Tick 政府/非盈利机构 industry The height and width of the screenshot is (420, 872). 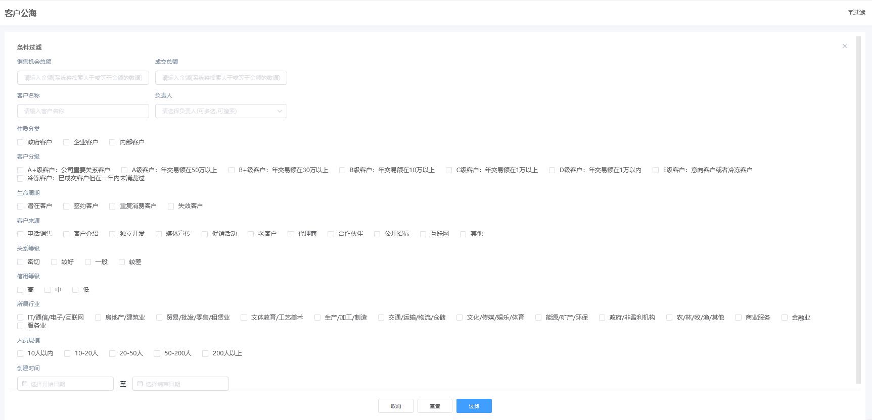[602, 318]
